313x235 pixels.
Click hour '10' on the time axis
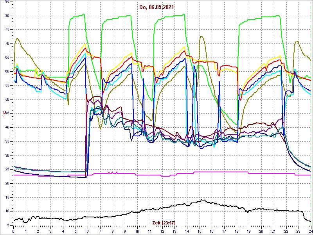point(137,231)
